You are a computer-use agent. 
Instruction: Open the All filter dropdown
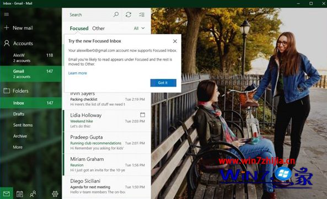pos(140,28)
